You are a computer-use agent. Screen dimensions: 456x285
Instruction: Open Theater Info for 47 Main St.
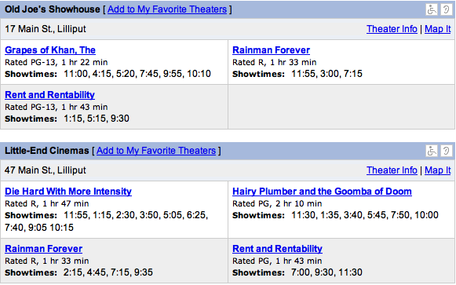[x=392, y=170]
